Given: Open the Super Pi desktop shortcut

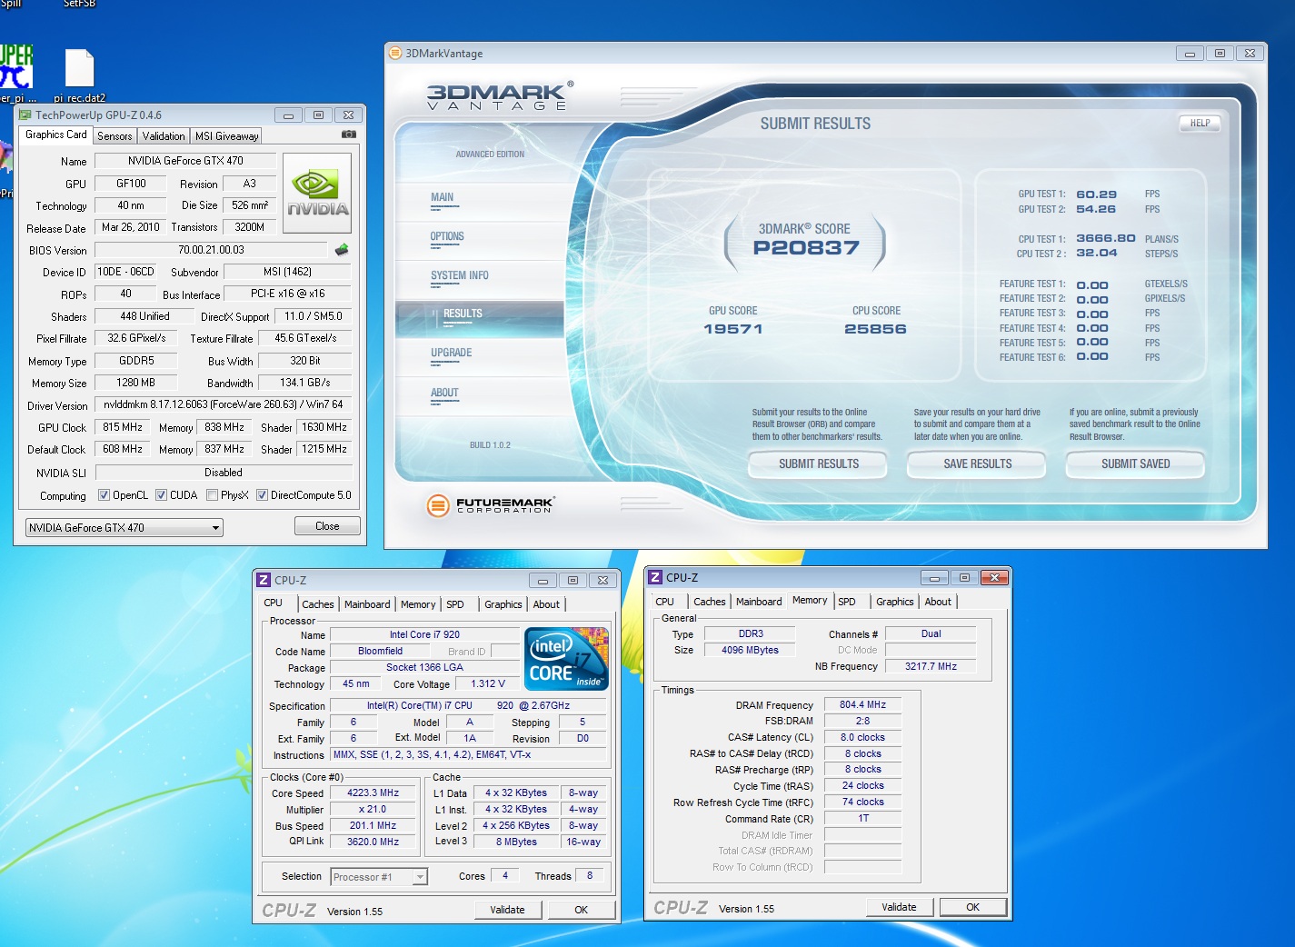Looking at the screenshot, I should [16, 73].
